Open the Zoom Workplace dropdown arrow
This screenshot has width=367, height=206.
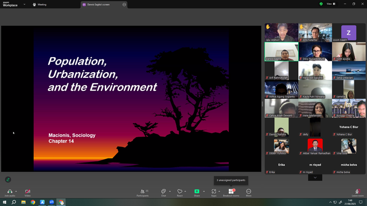click(24, 4)
